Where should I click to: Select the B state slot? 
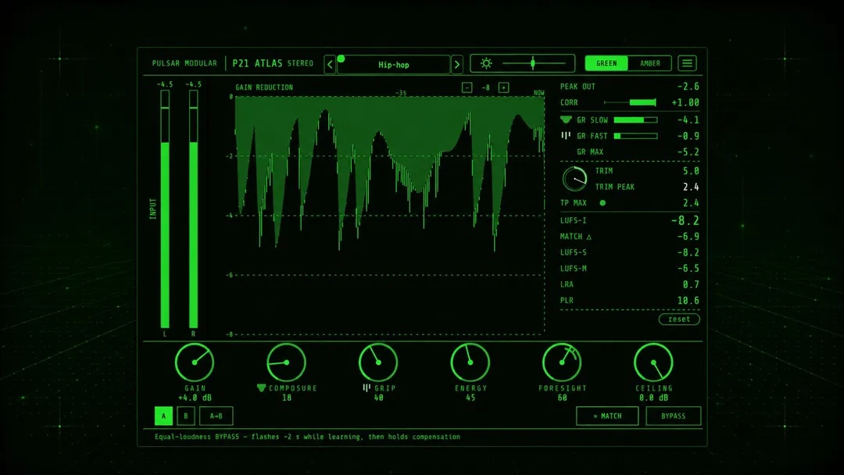click(186, 416)
